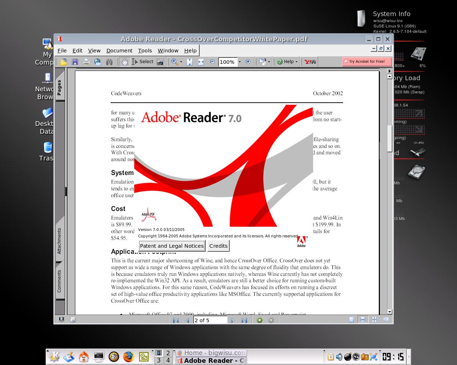Viewport: 457px width, 365px height.
Task: Open the Document menu
Action: 119,51
